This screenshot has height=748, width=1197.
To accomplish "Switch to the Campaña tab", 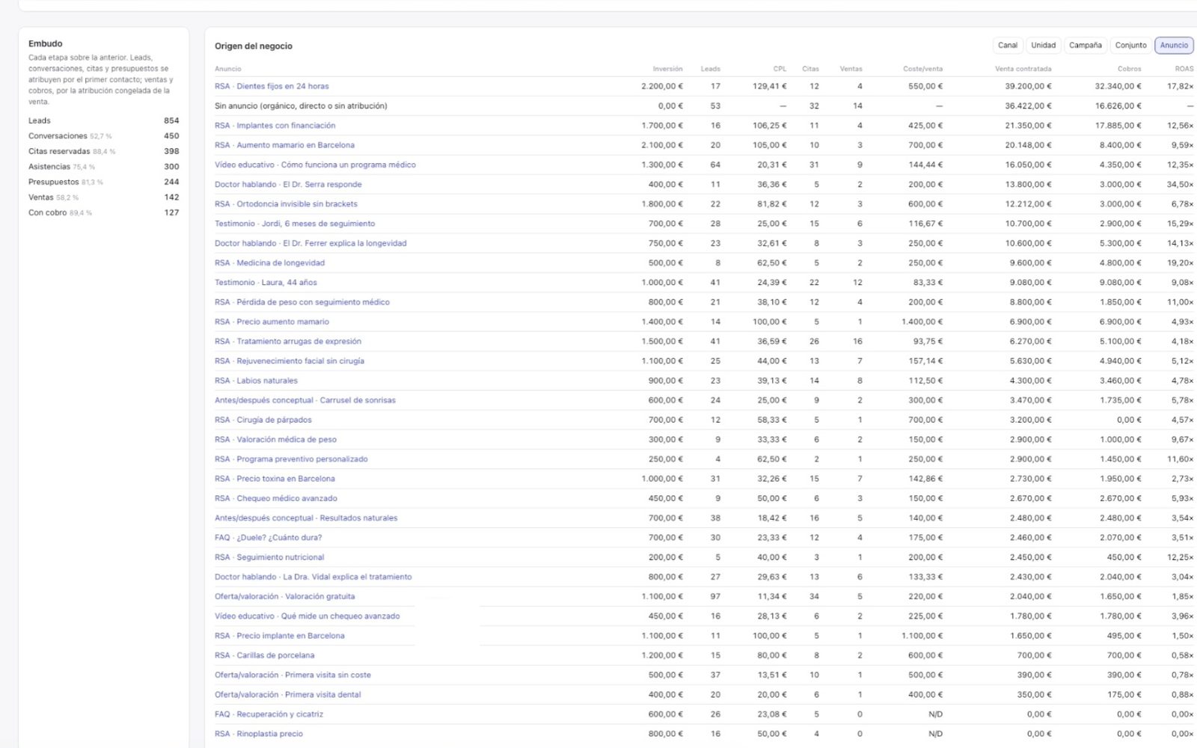I will point(1085,46).
